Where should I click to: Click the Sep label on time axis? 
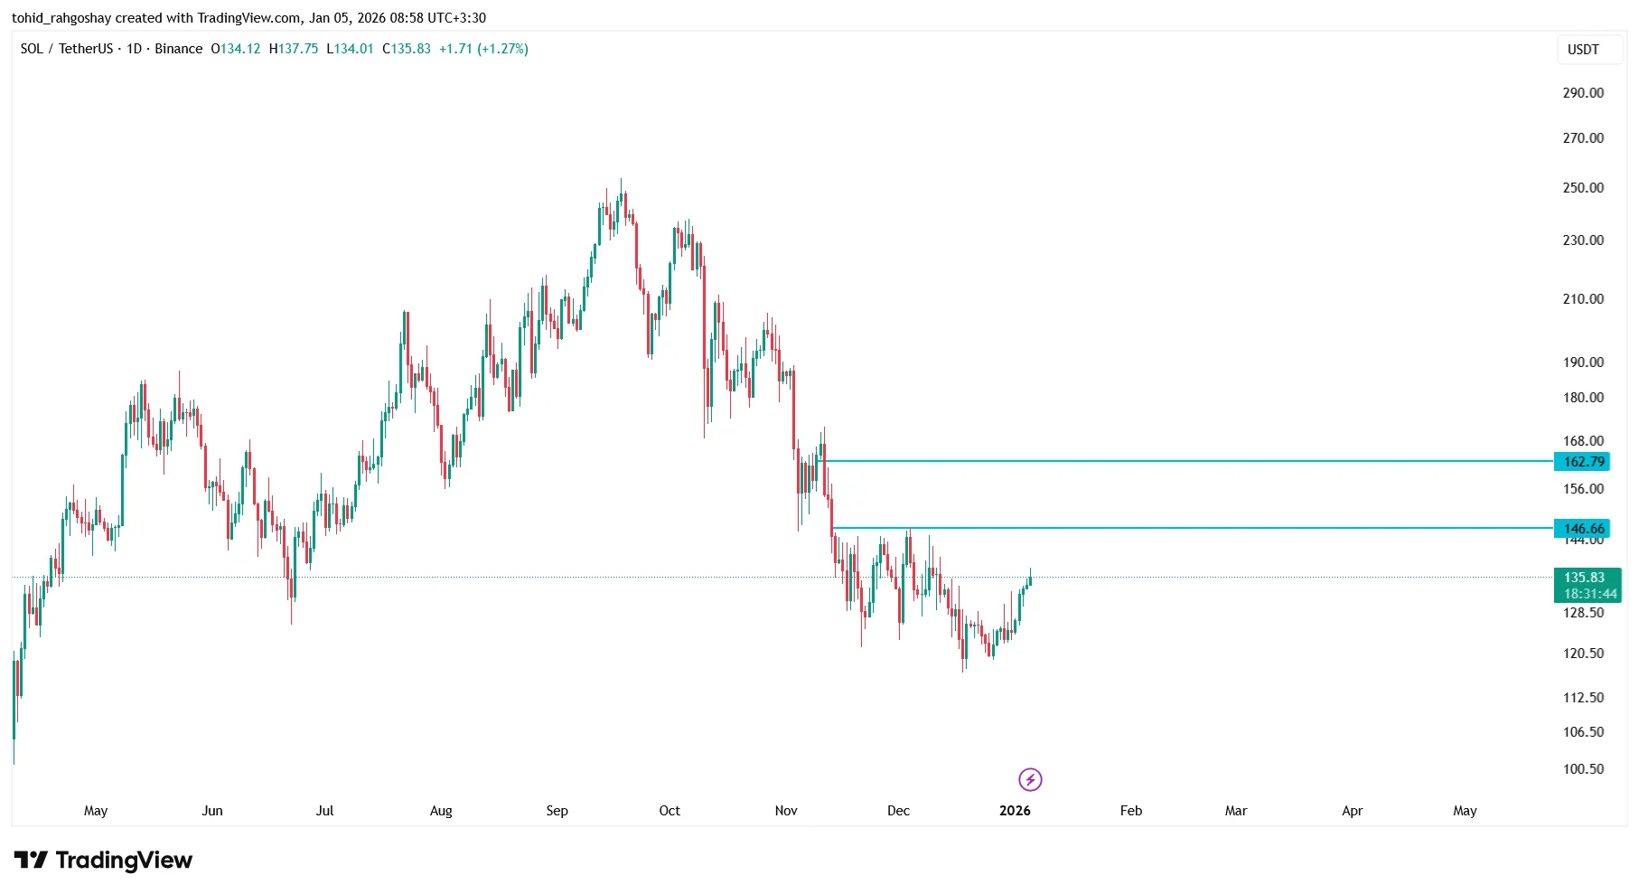pyautogui.click(x=557, y=811)
